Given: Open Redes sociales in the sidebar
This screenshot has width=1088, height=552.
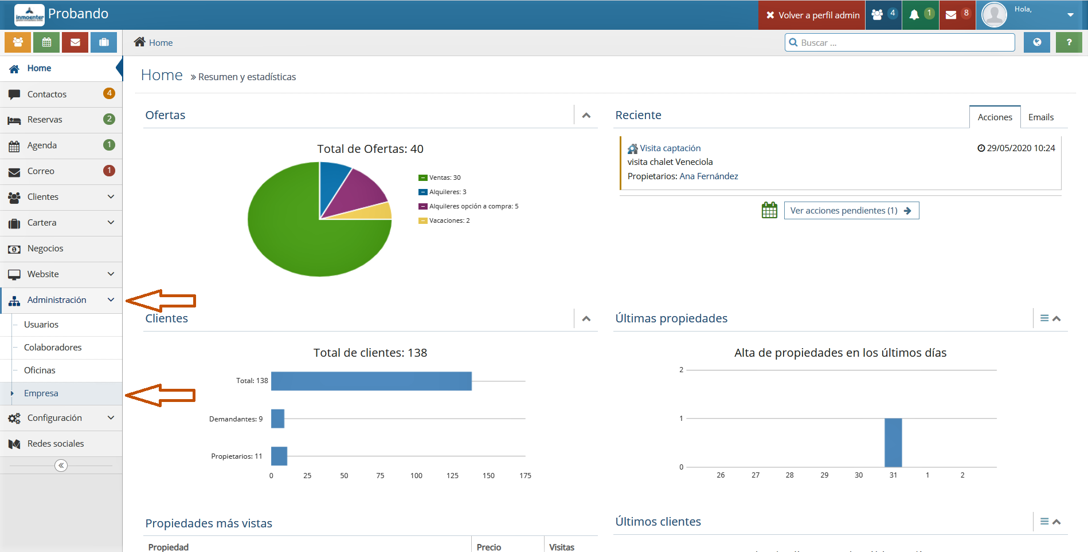Looking at the screenshot, I should pyautogui.click(x=61, y=444).
